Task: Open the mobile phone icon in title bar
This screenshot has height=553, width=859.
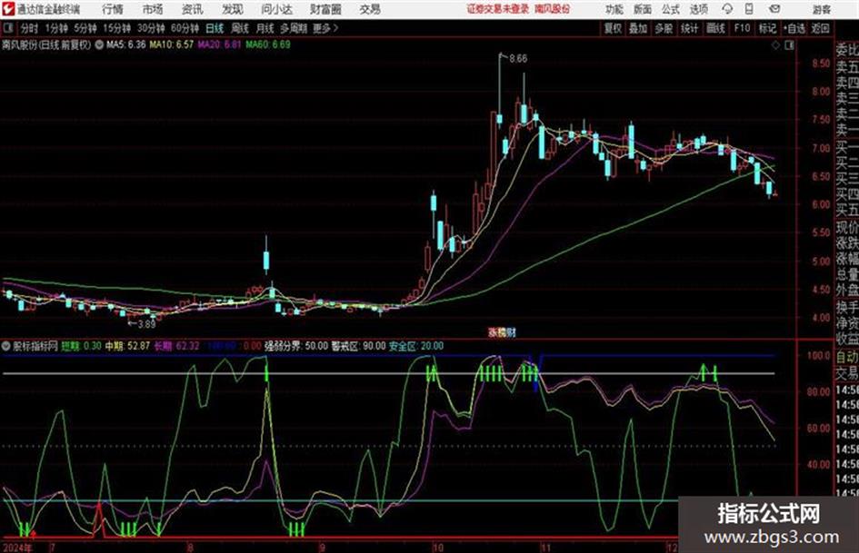Action: click(749, 9)
